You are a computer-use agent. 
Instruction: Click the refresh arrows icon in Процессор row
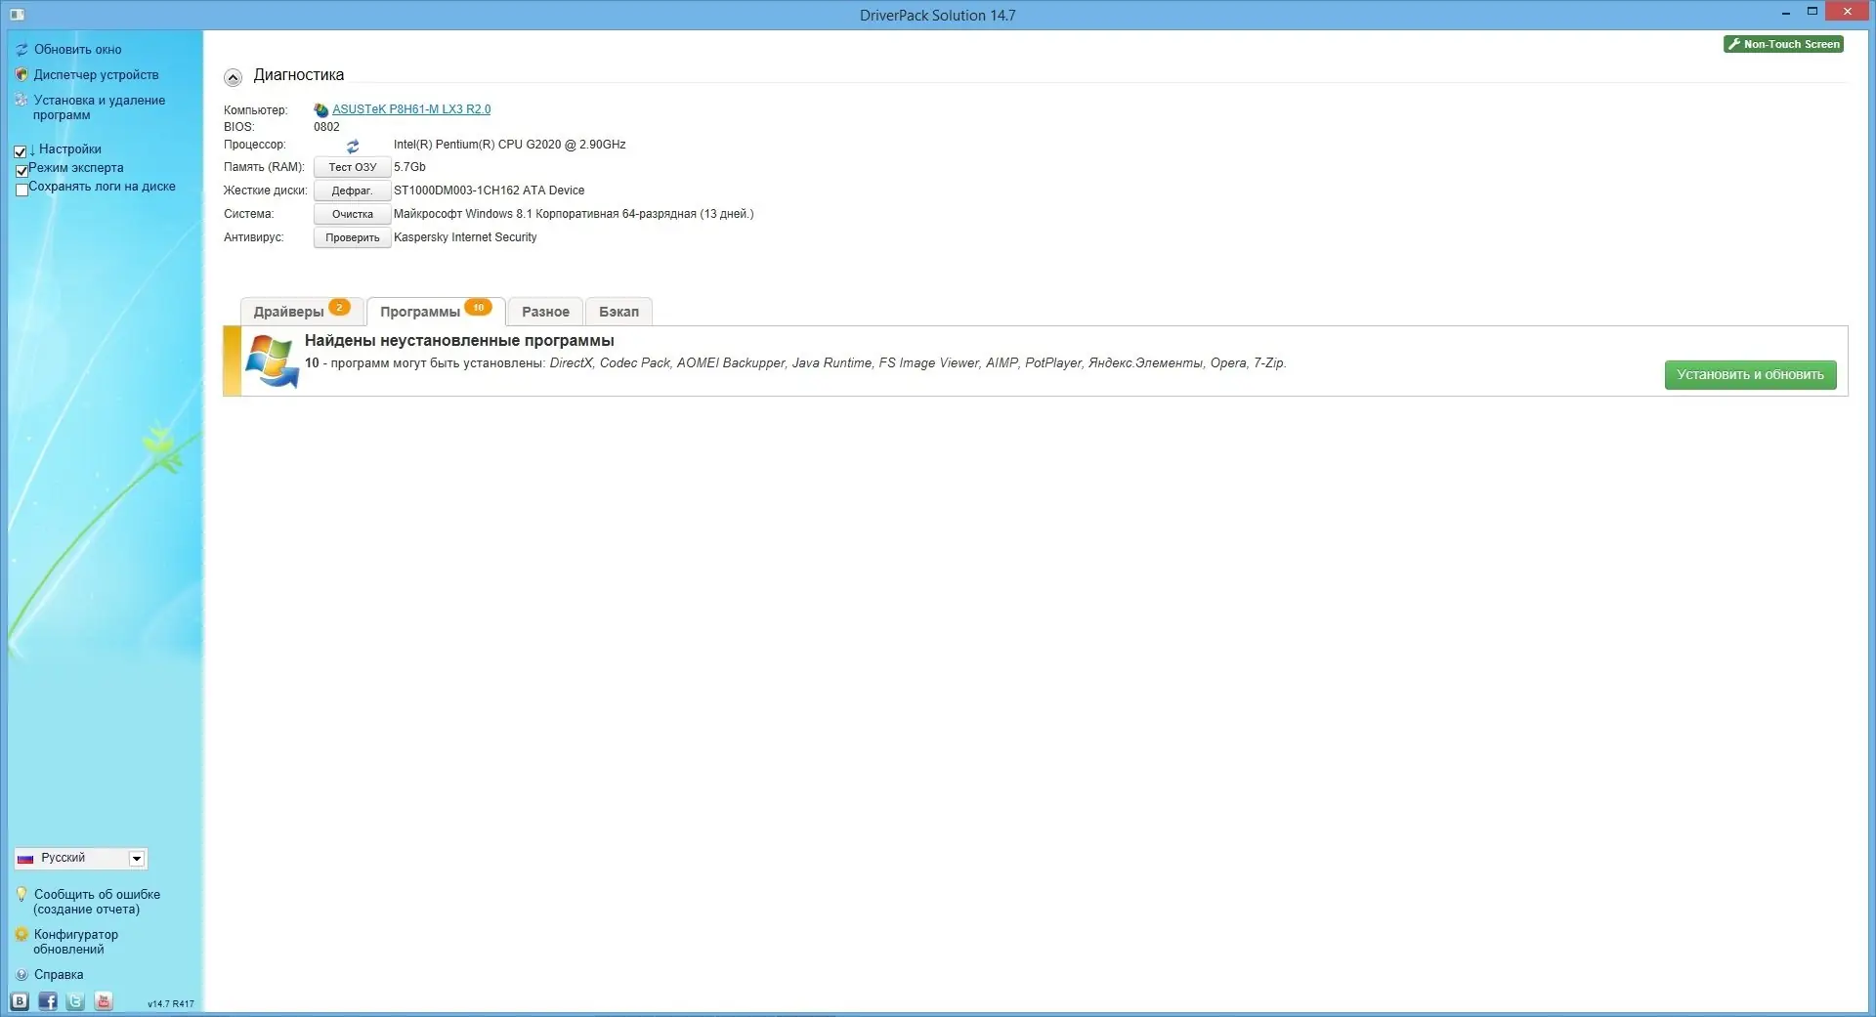click(353, 146)
